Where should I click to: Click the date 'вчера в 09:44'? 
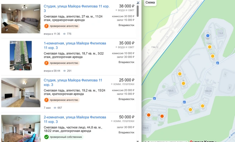point(52,71)
